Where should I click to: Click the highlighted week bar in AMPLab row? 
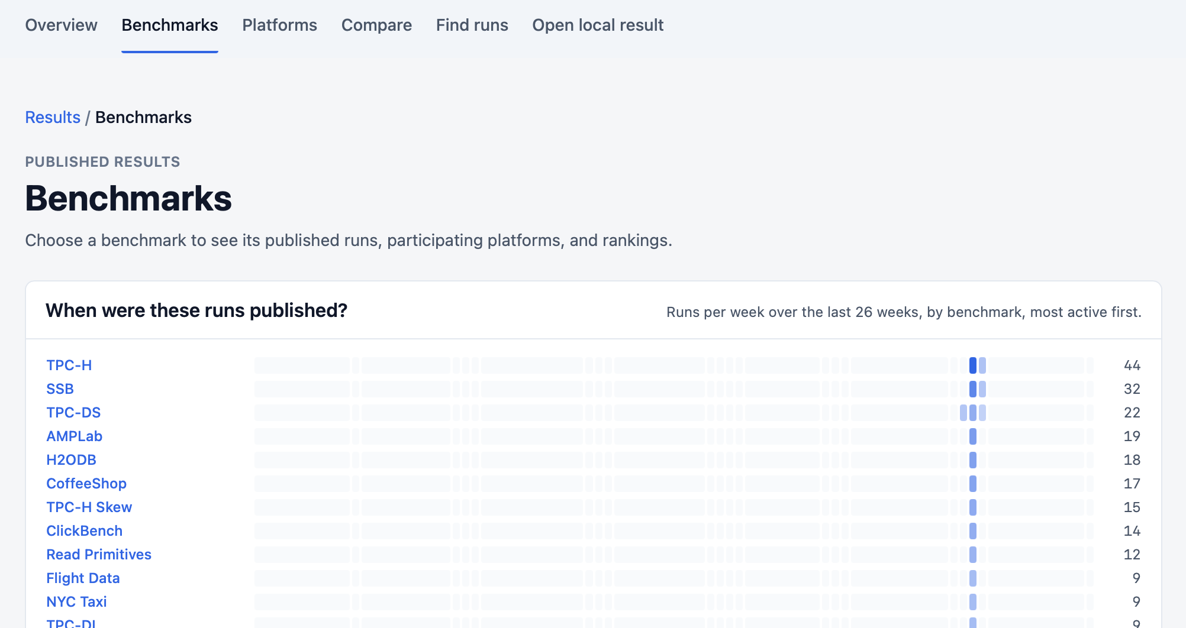point(973,436)
